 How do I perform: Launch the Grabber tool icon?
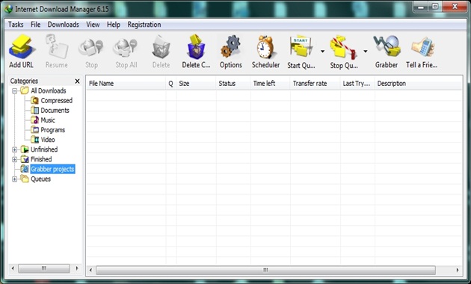point(387,46)
